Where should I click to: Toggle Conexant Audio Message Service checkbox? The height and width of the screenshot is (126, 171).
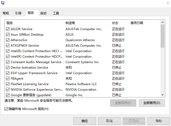coord(8,62)
